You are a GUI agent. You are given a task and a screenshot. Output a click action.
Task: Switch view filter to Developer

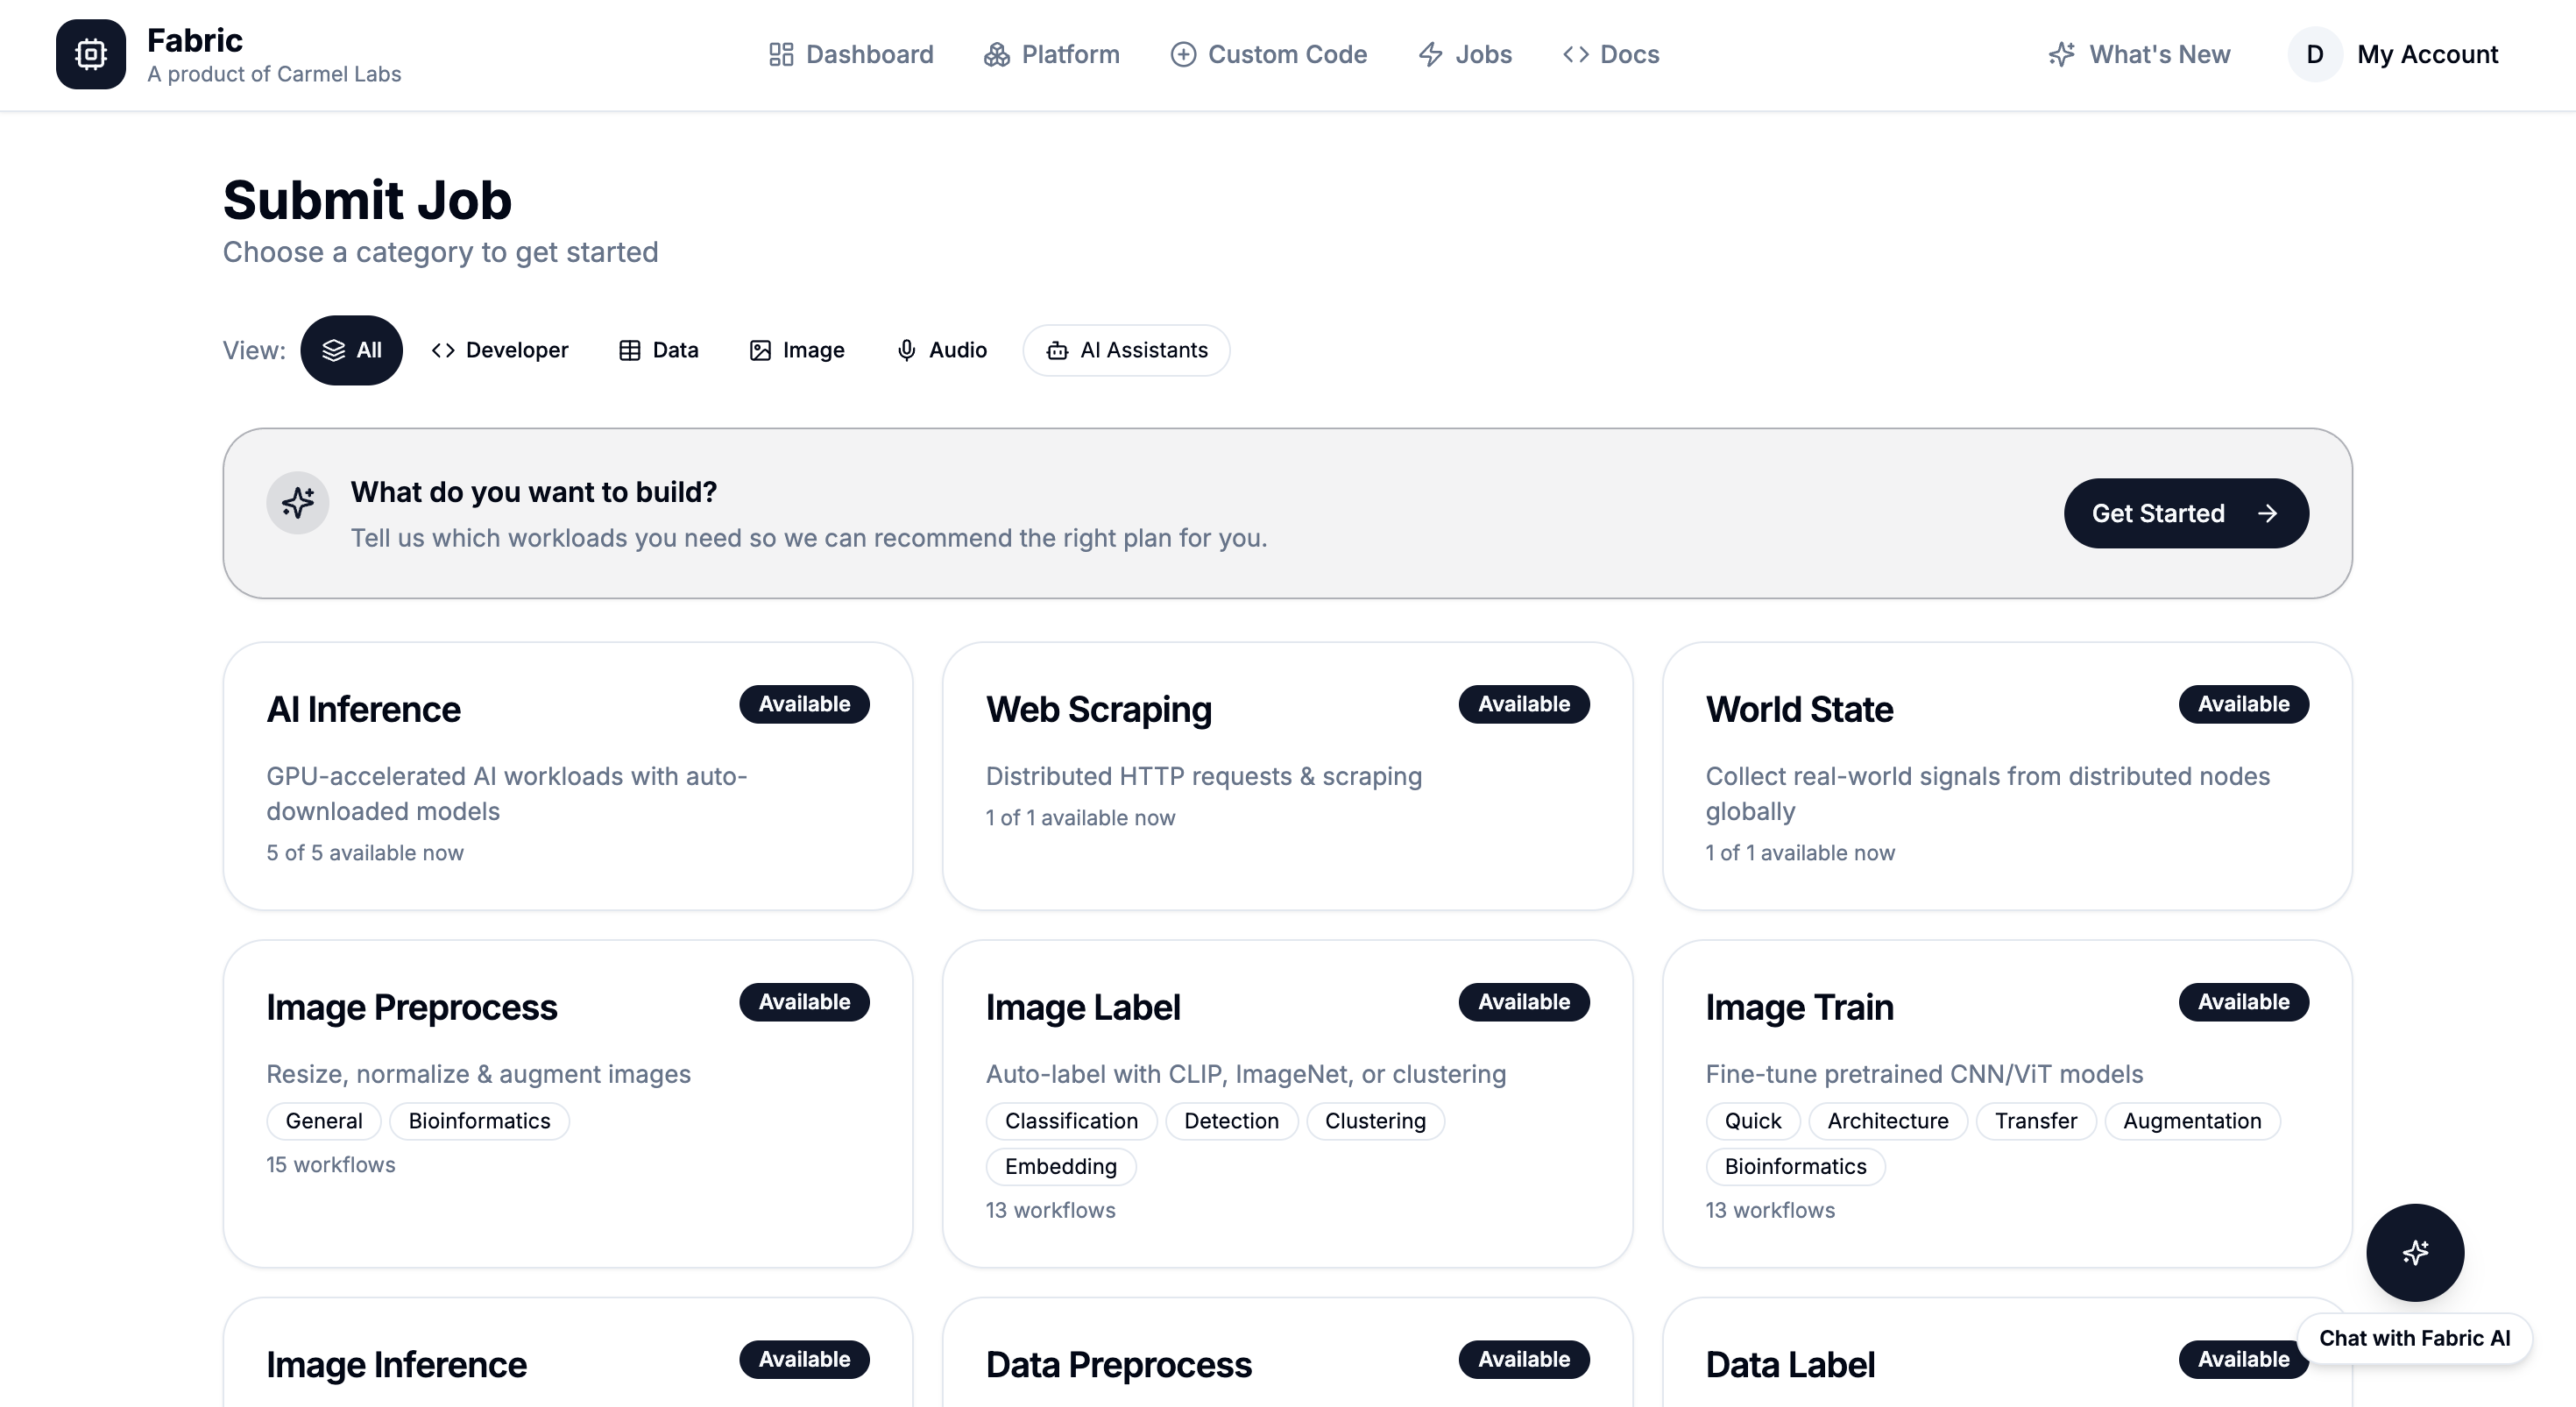[x=500, y=350]
